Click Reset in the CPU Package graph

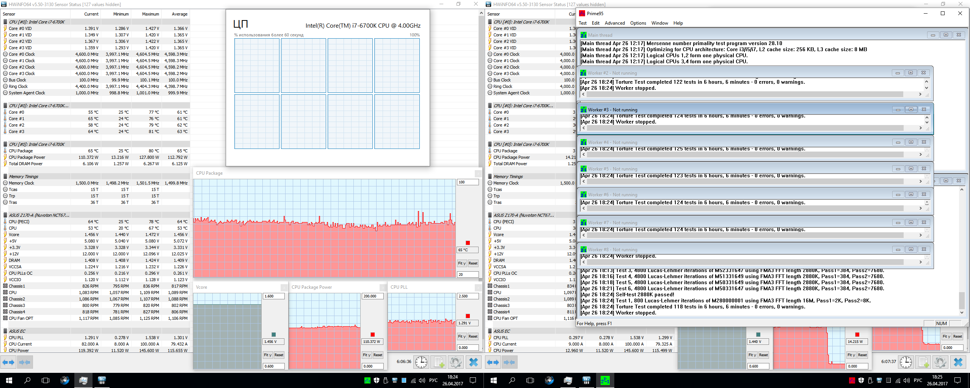[473, 263]
